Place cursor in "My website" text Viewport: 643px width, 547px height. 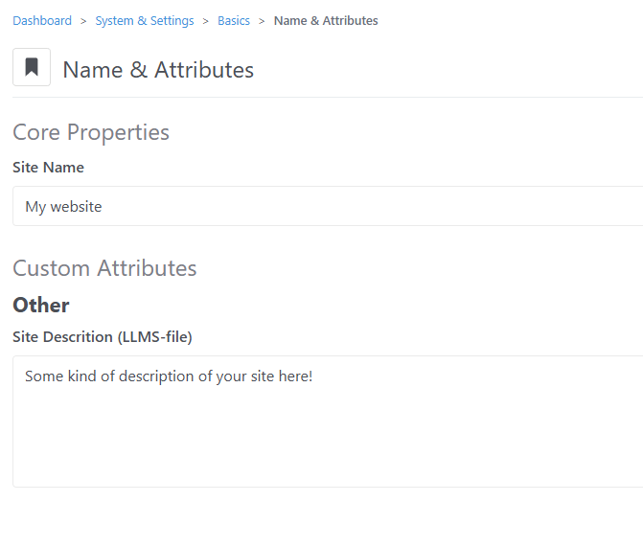point(63,206)
